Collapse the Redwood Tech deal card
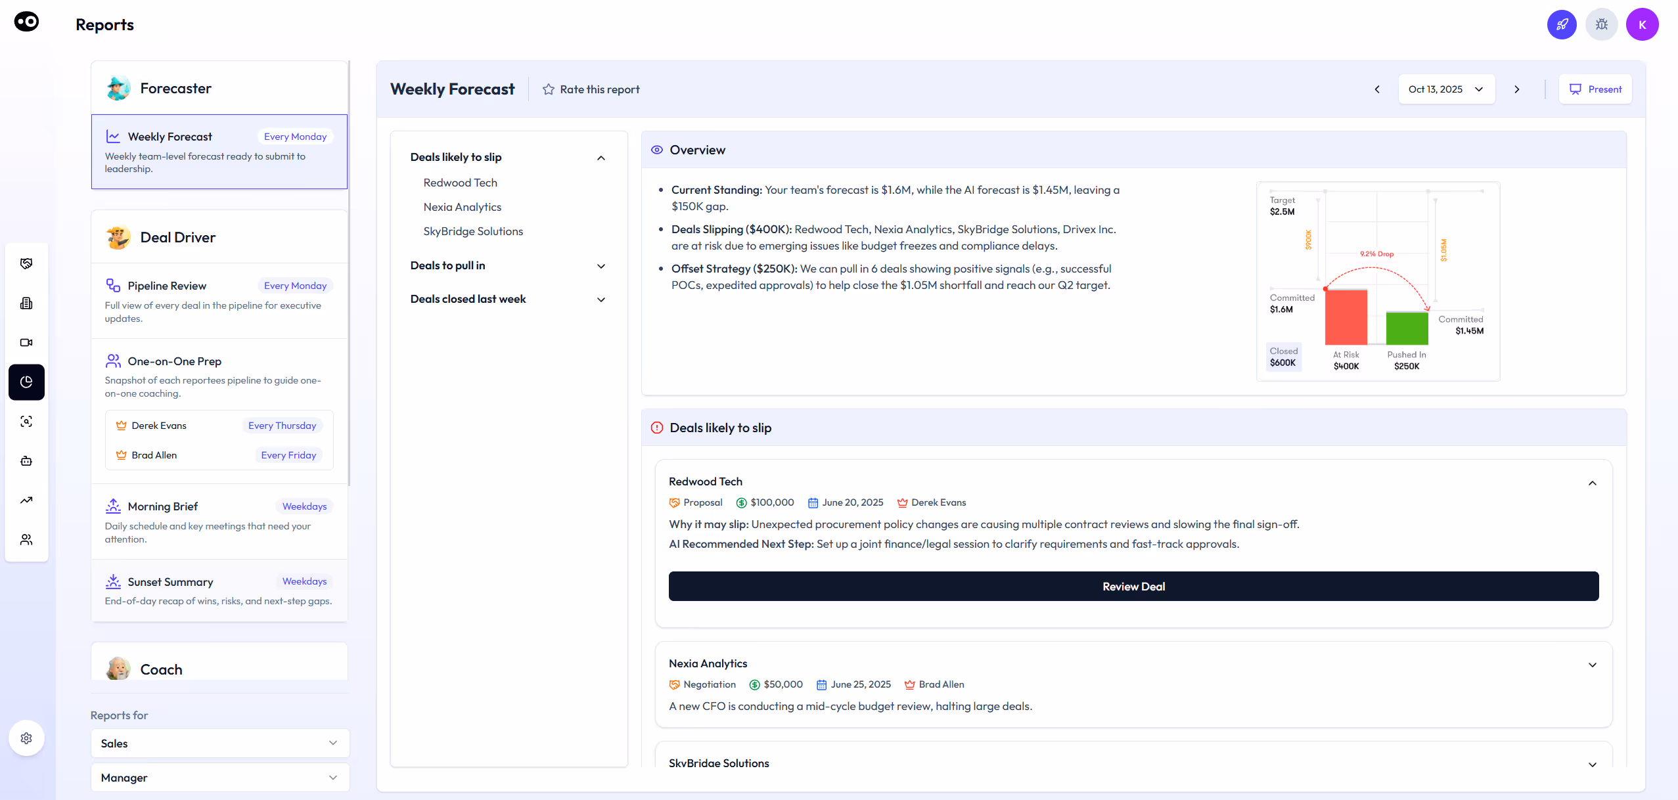1678x800 pixels. pos(1593,483)
